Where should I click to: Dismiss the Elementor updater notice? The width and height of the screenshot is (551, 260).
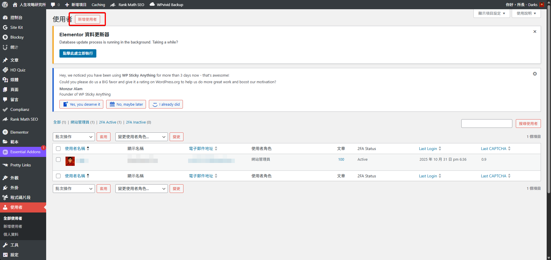535,32
